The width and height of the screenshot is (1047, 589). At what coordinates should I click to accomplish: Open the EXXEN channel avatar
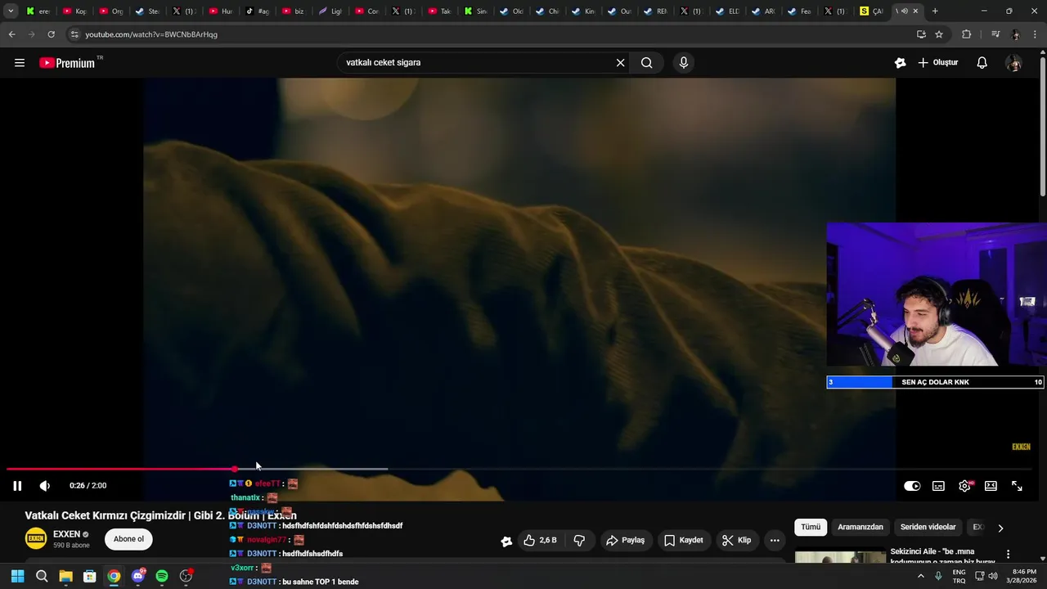[36, 539]
